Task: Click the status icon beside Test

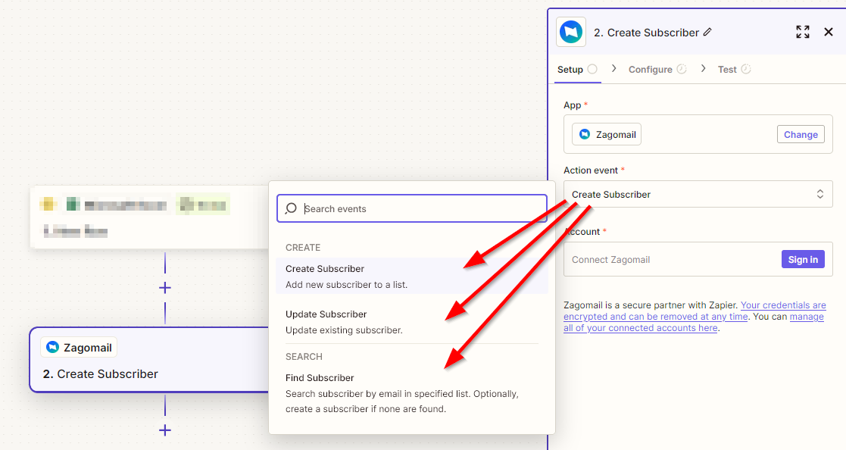Action: (745, 69)
